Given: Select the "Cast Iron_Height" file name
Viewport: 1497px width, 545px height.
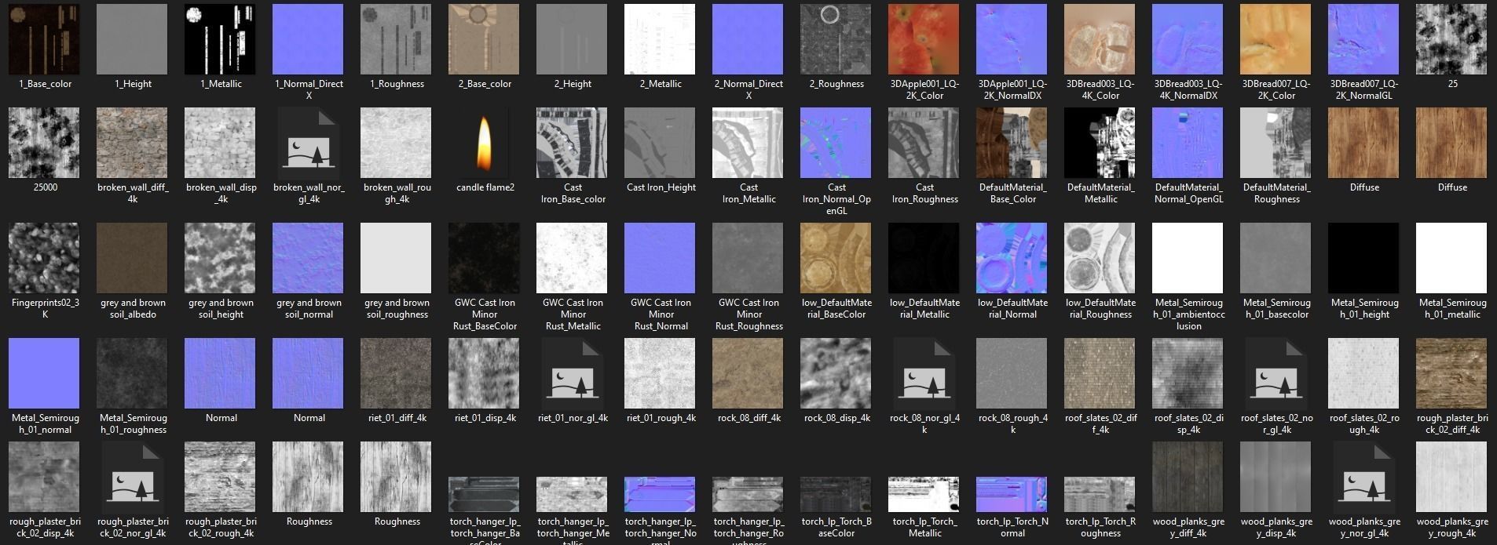Looking at the screenshot, I should click(661, 187).
